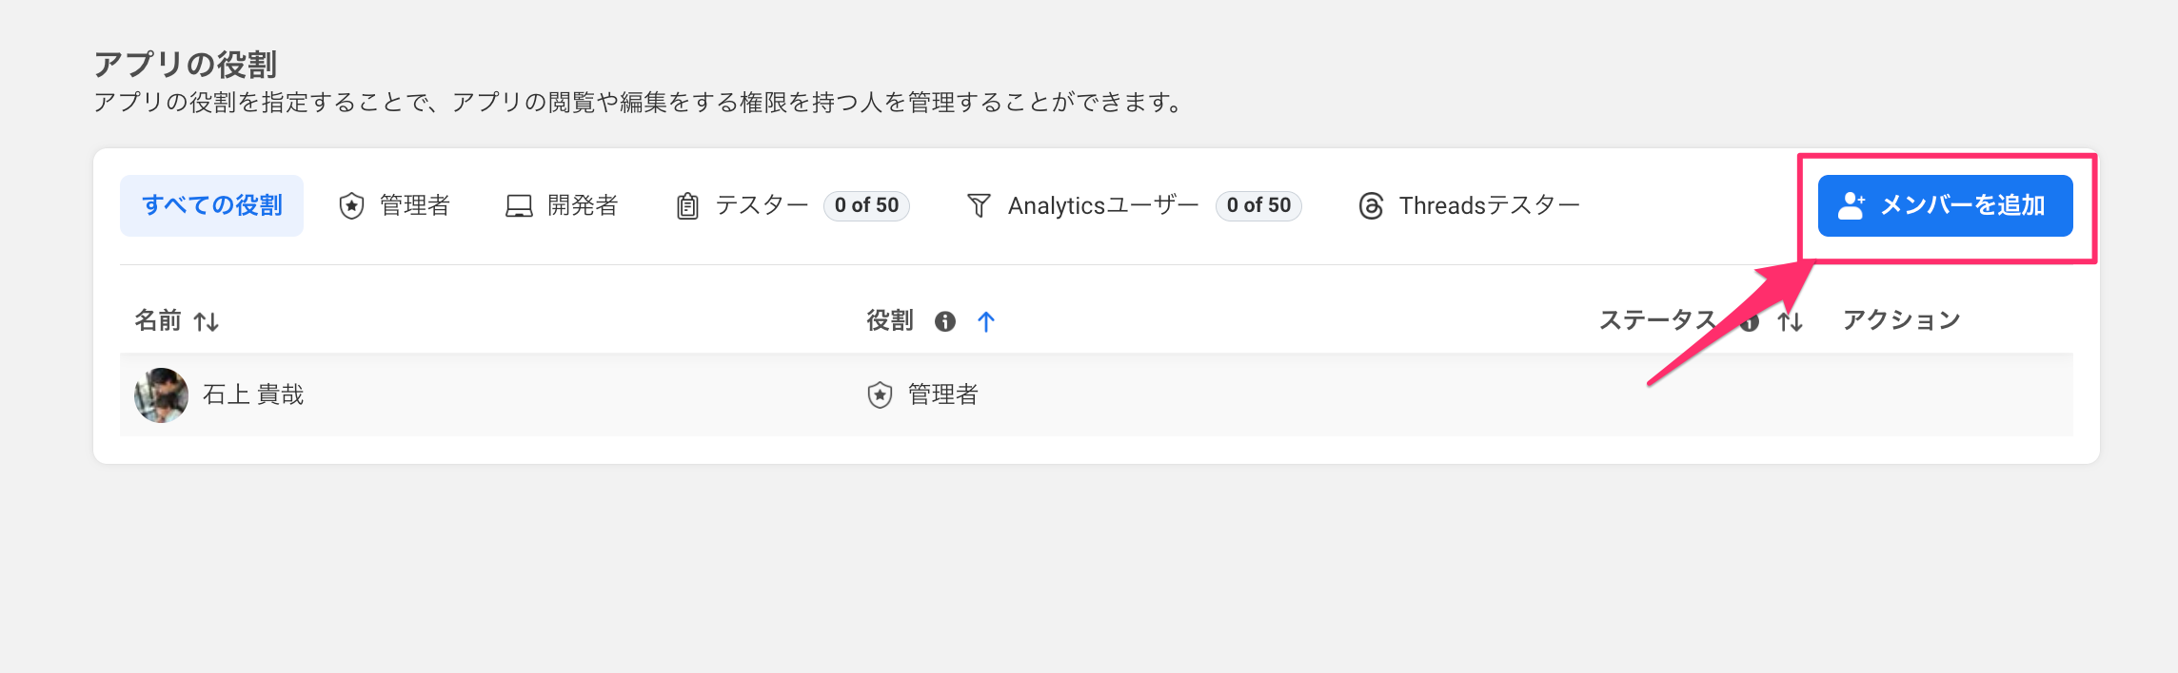This screenshot has height=673, width=2178.
Task: Open the Analyticsユーザー tab
Action: click(x=1102, y=205)
